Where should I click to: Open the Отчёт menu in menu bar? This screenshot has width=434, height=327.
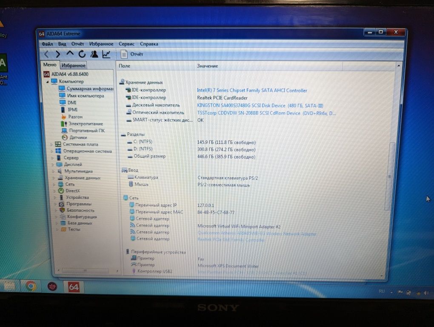tap(77, 44)
